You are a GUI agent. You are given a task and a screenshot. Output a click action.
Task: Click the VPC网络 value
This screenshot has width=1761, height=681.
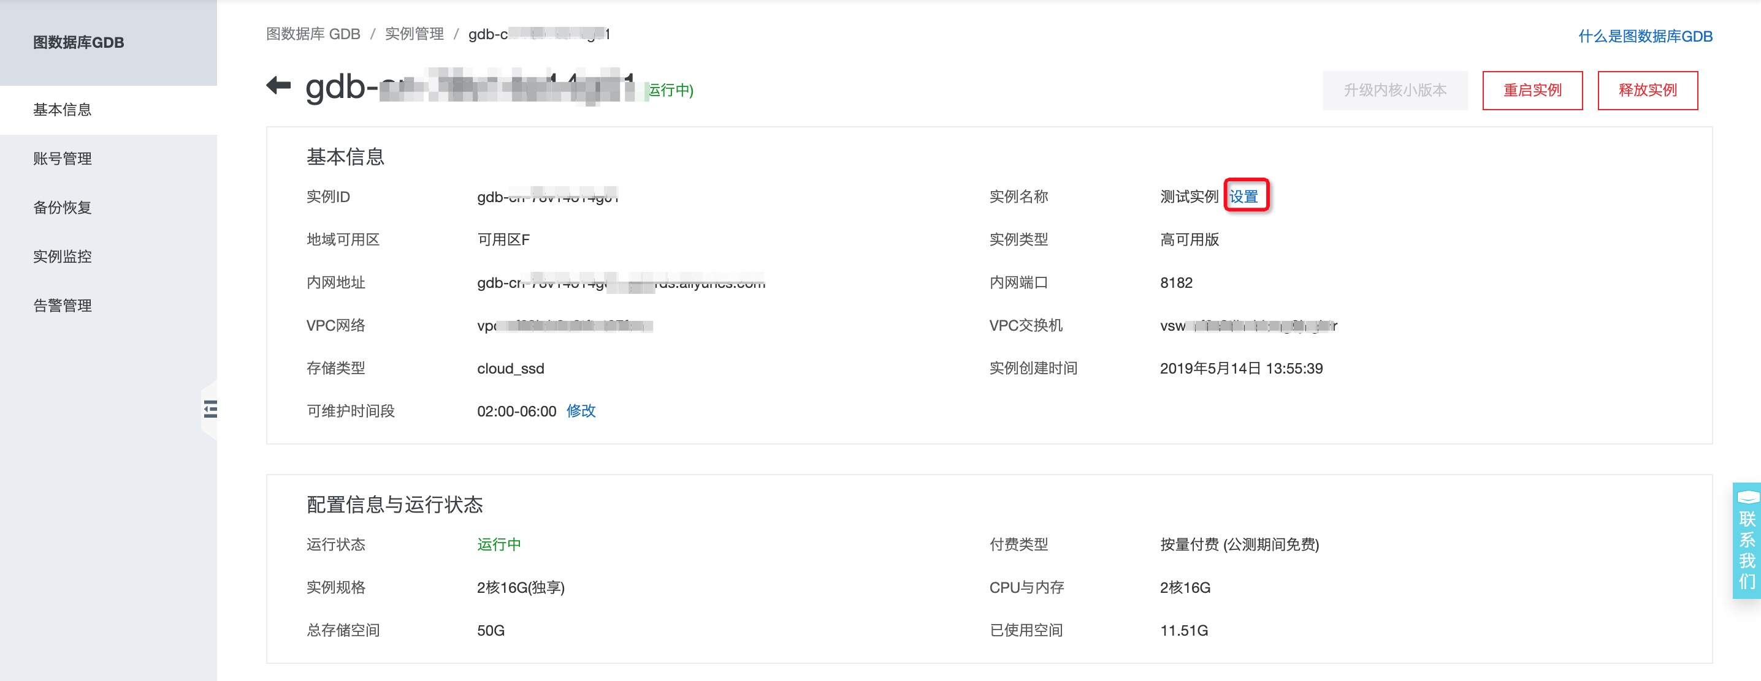pos(565,326)
